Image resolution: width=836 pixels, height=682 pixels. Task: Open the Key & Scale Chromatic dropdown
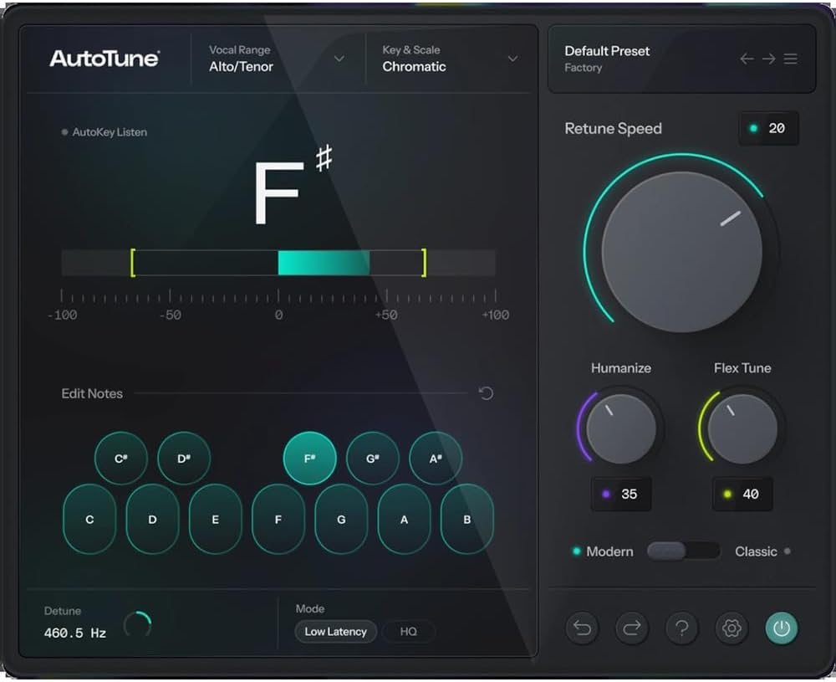pyautogui.click(x=451, y=59)
